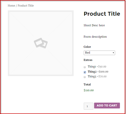Screen dimensions: 126x114
Task: Click the Thing3 +$70.00 label
Action: click(97, 77)
